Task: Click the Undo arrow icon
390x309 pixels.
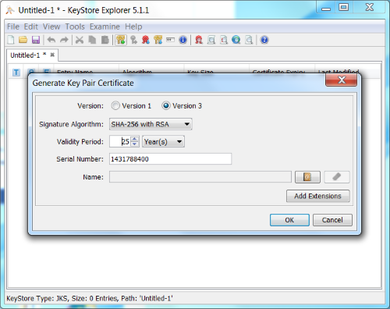Action: [51, 40]
